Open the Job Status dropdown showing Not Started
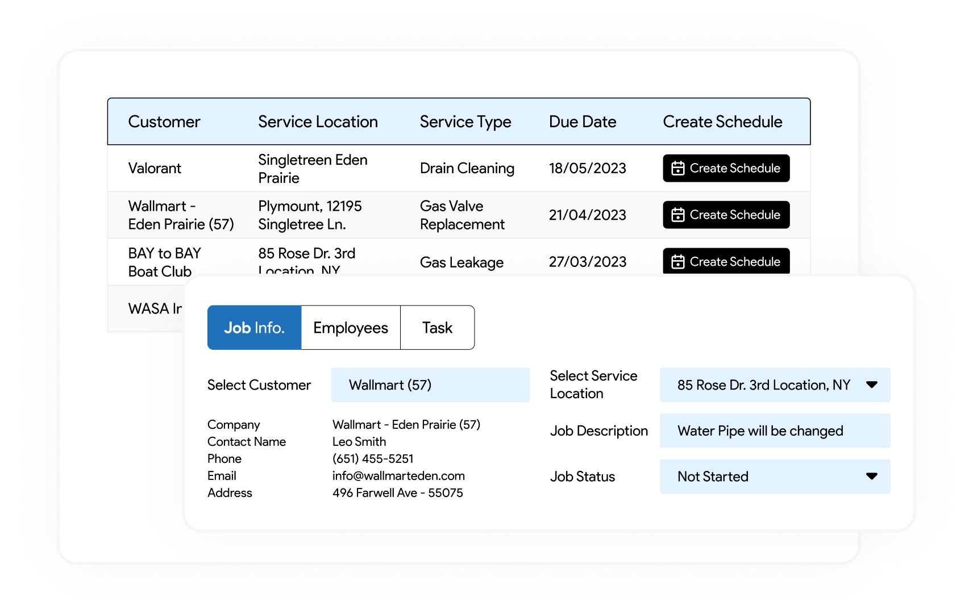The width and height of the screenshot is (973, 614). (x=775, y=477)
